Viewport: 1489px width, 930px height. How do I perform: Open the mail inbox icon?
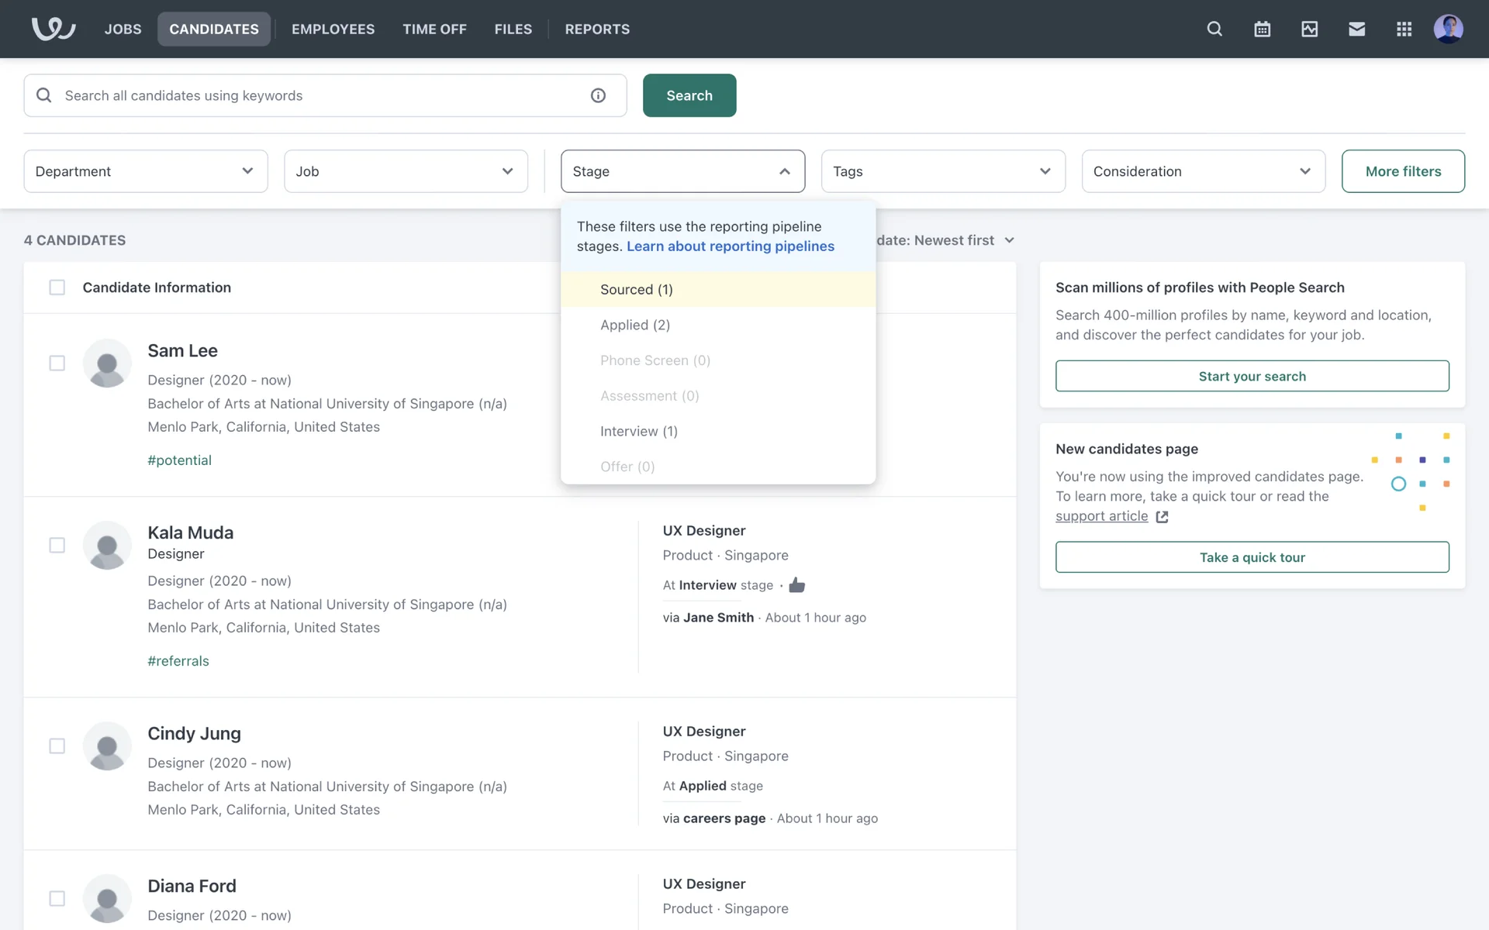click(1356, 29)
